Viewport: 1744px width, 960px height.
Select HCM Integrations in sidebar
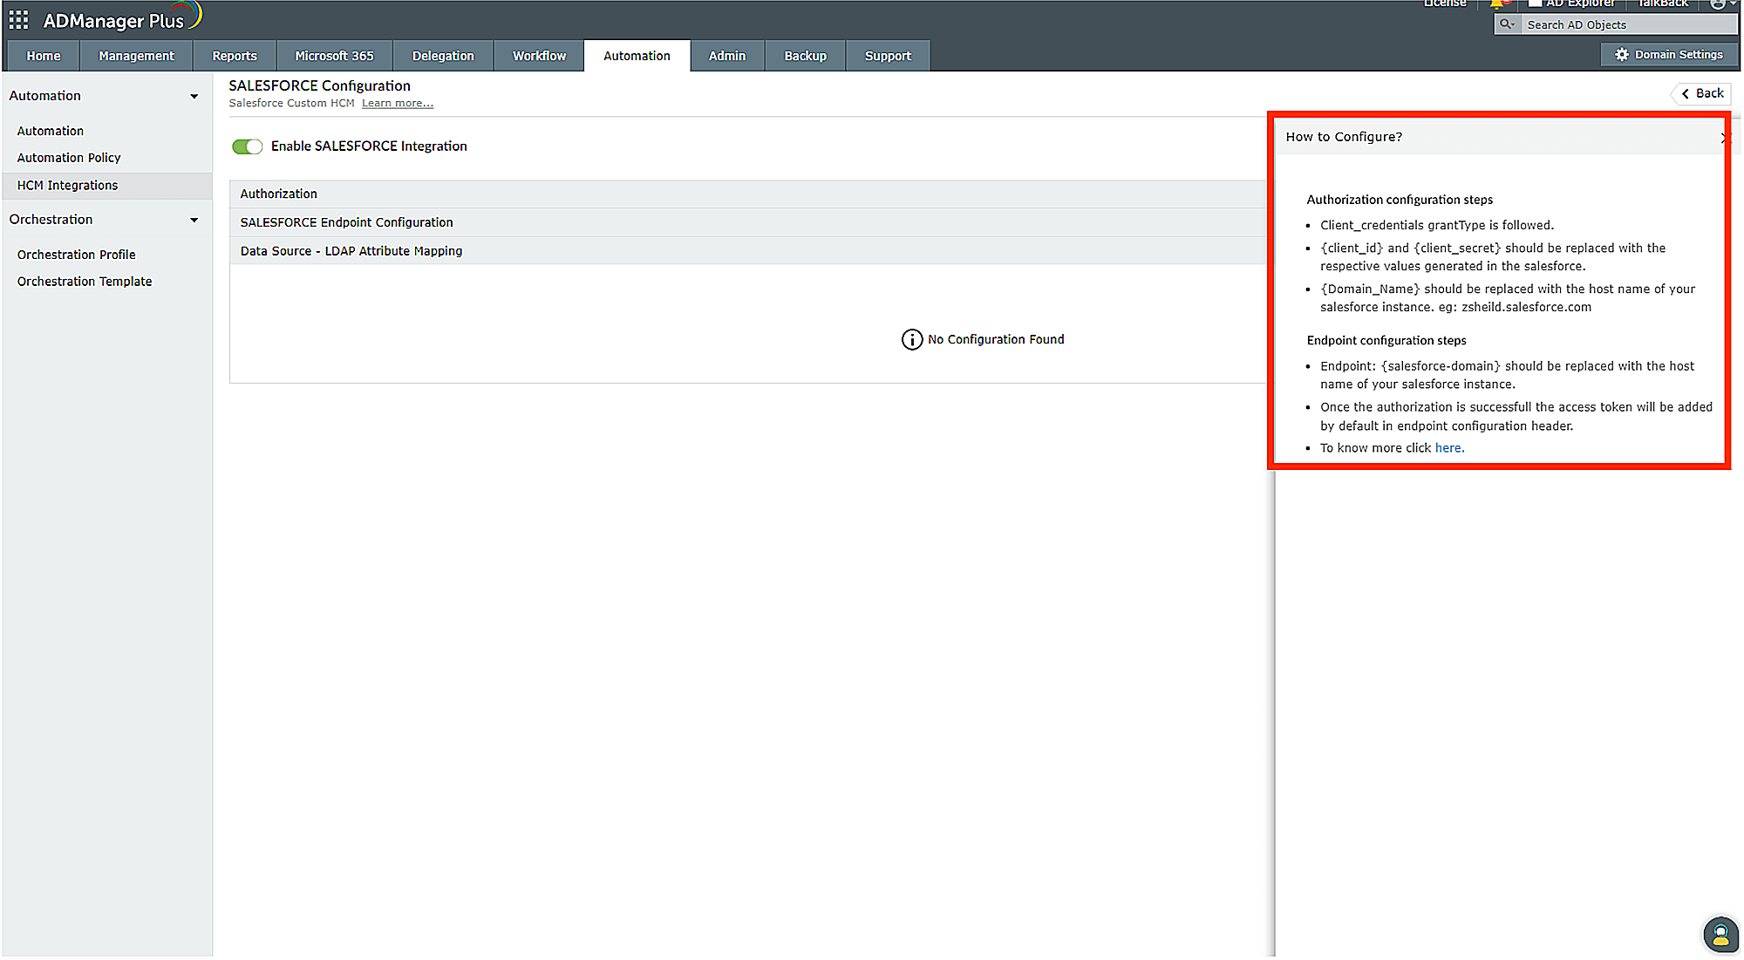(x=67, y=186)
